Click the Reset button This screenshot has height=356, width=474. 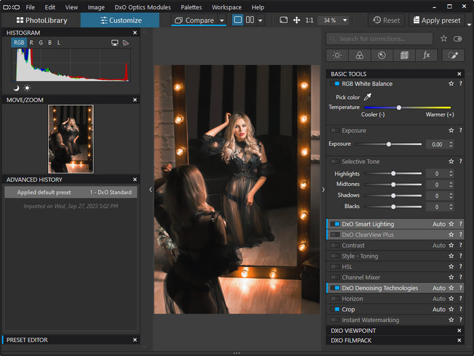(x=386, y=20)
